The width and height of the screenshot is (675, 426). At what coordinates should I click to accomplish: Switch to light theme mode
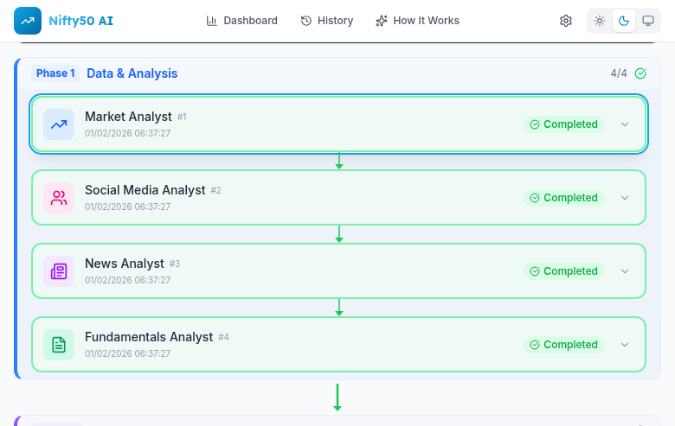(600, 21)
